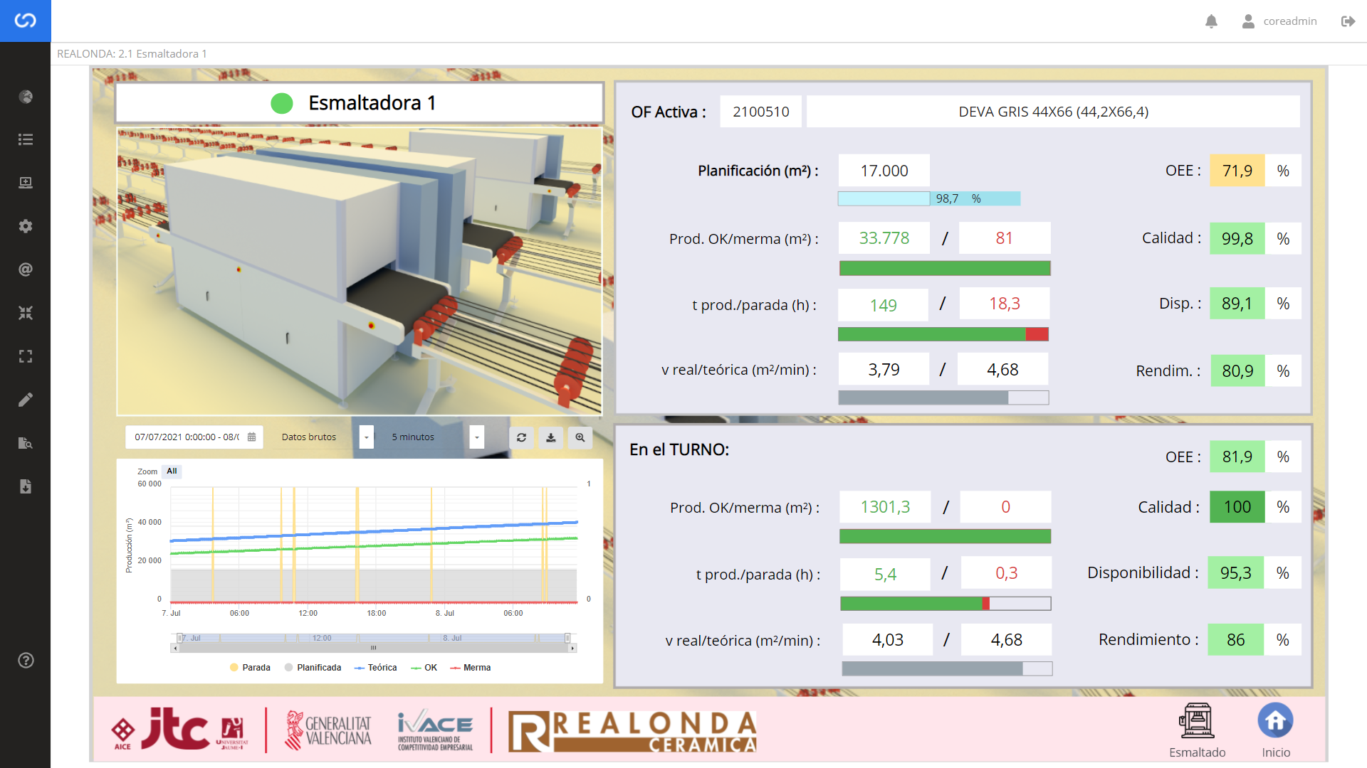
Task: Open Esmaltado machine icon in footer
Action: [1197, 722]
